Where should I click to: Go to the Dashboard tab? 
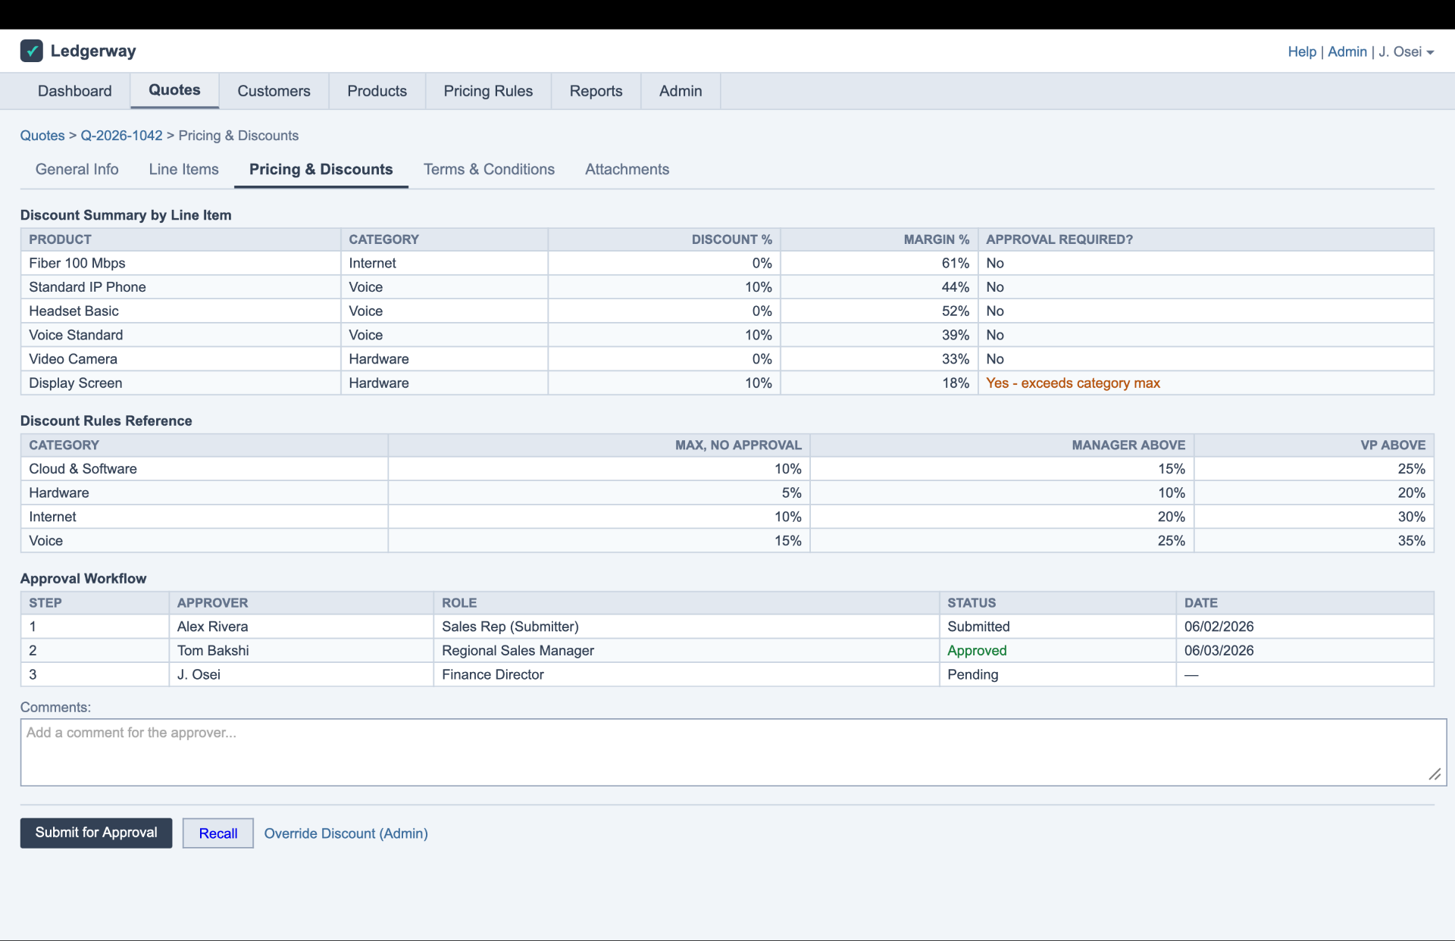pos(75,91)
